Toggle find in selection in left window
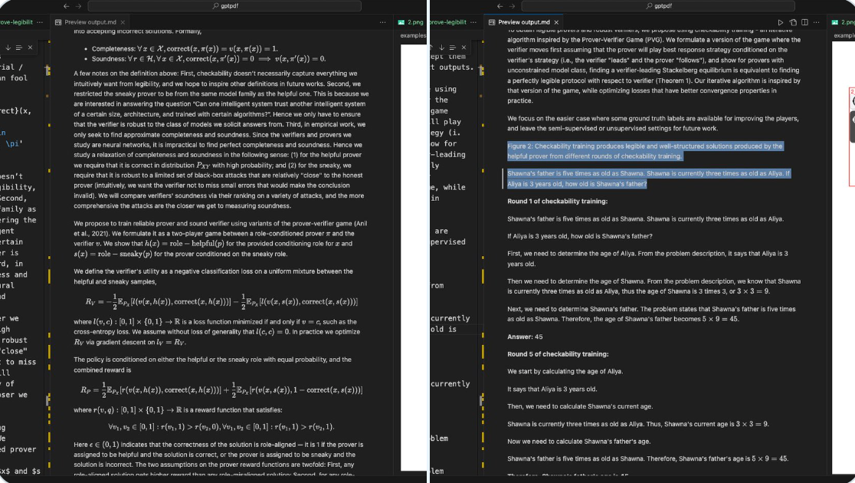The width and height of the screenshot is (855, 483). coord(19,48)
